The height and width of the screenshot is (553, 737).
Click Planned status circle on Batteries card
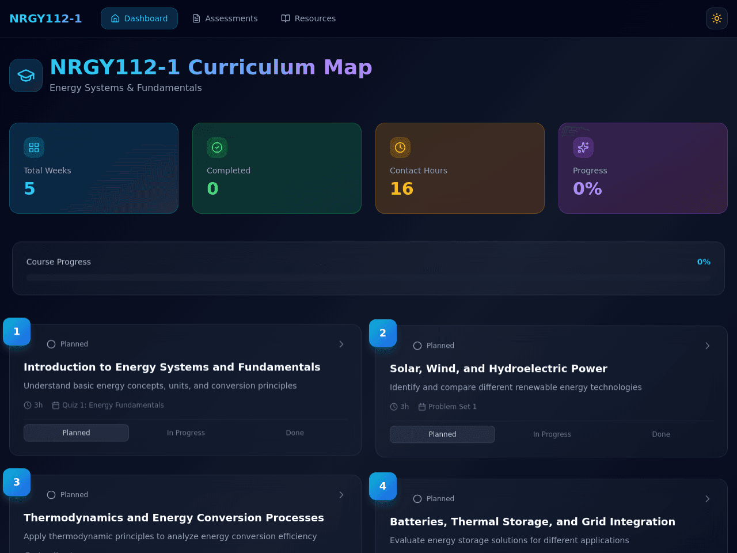pos(417,499)
